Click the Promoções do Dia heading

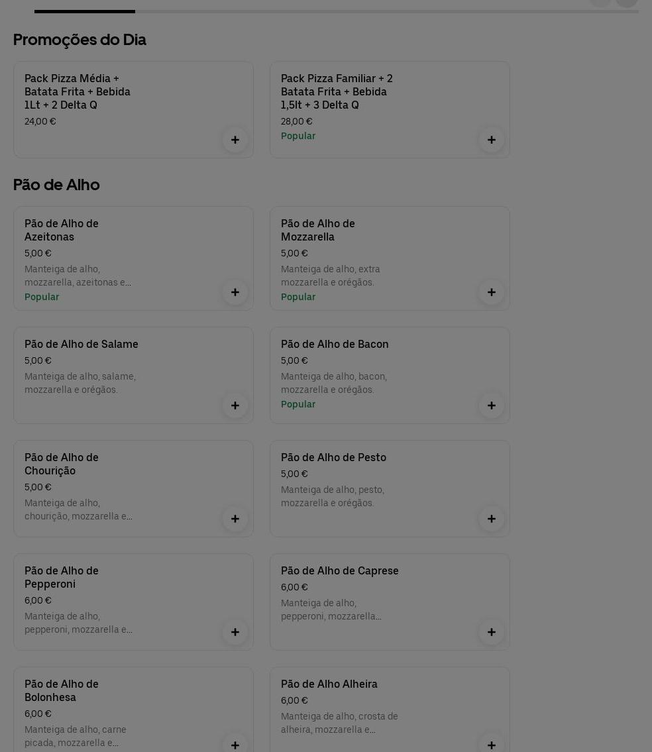coord(80,40)
